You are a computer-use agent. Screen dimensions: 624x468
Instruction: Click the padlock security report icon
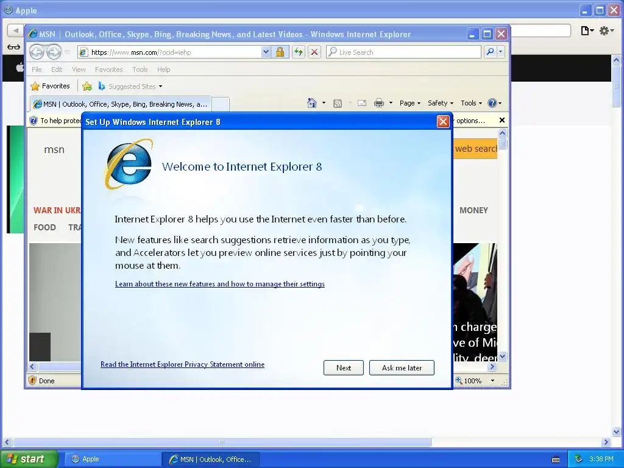point(280,52)
